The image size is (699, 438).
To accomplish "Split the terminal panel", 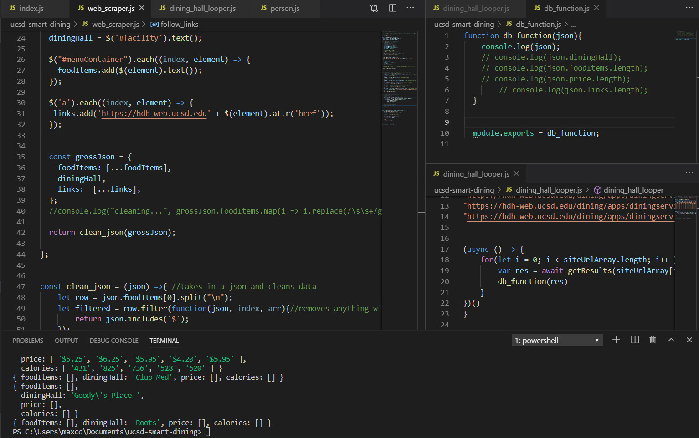I will [x=635, y=340].
